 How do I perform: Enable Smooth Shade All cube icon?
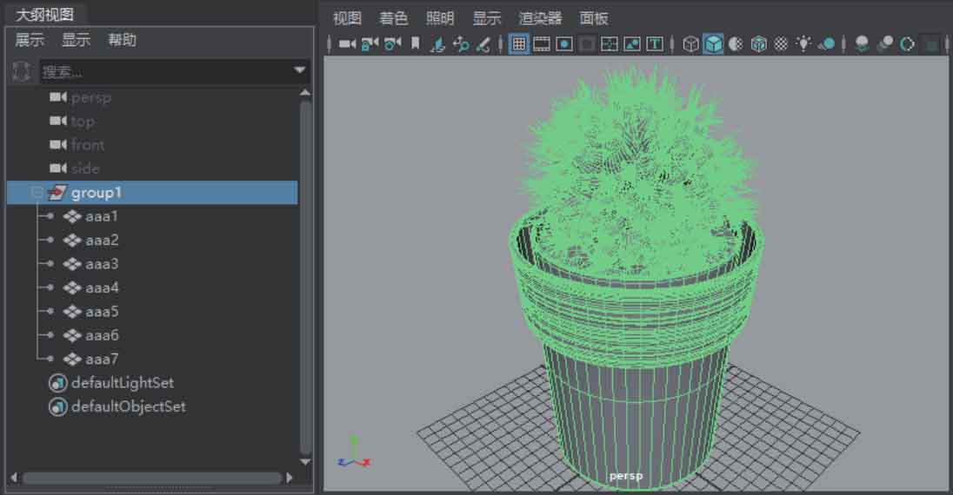point(713,43)
